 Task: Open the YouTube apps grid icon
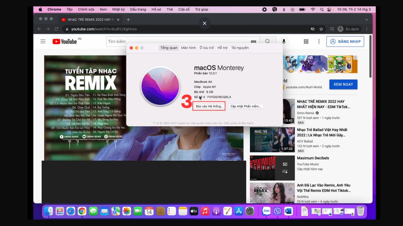(x=306, y=42)
